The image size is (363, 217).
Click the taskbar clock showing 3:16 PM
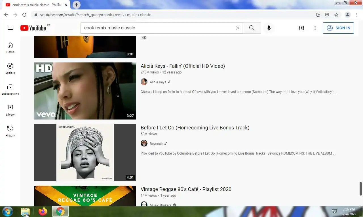[x=349, y=212]
